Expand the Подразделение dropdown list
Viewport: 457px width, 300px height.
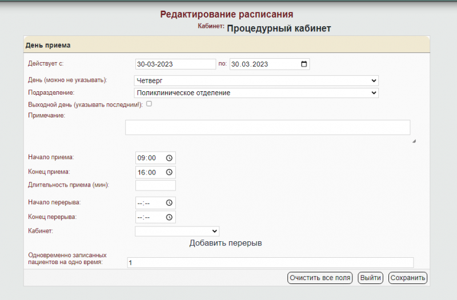coord(256,92)
